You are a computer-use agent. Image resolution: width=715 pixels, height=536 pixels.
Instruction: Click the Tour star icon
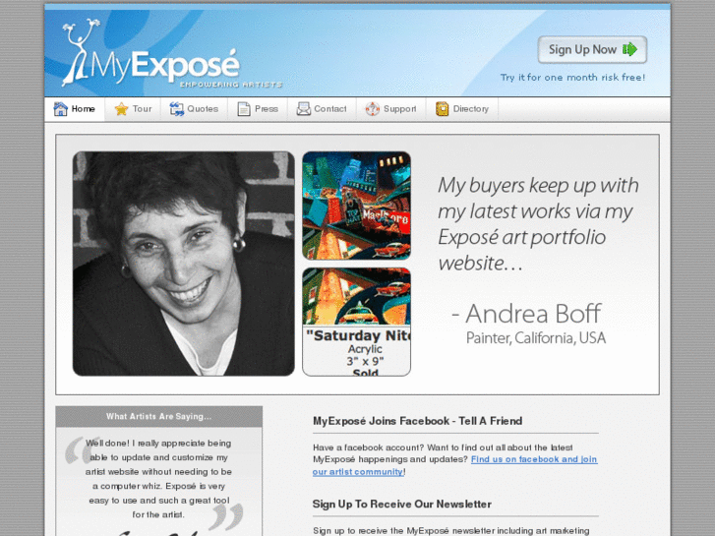coord(121,109)
